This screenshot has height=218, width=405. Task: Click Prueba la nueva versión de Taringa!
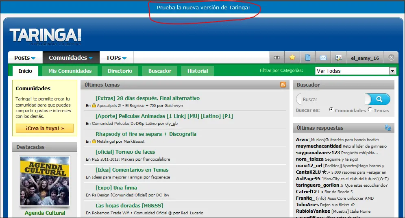click(x=203, y=7)
